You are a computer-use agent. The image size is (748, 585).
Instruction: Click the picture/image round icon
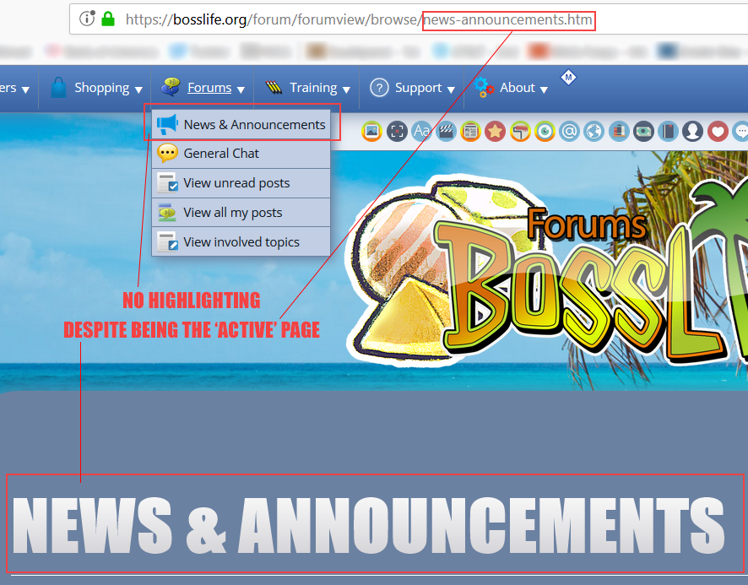pyautogui.click(x=371, y=132)
